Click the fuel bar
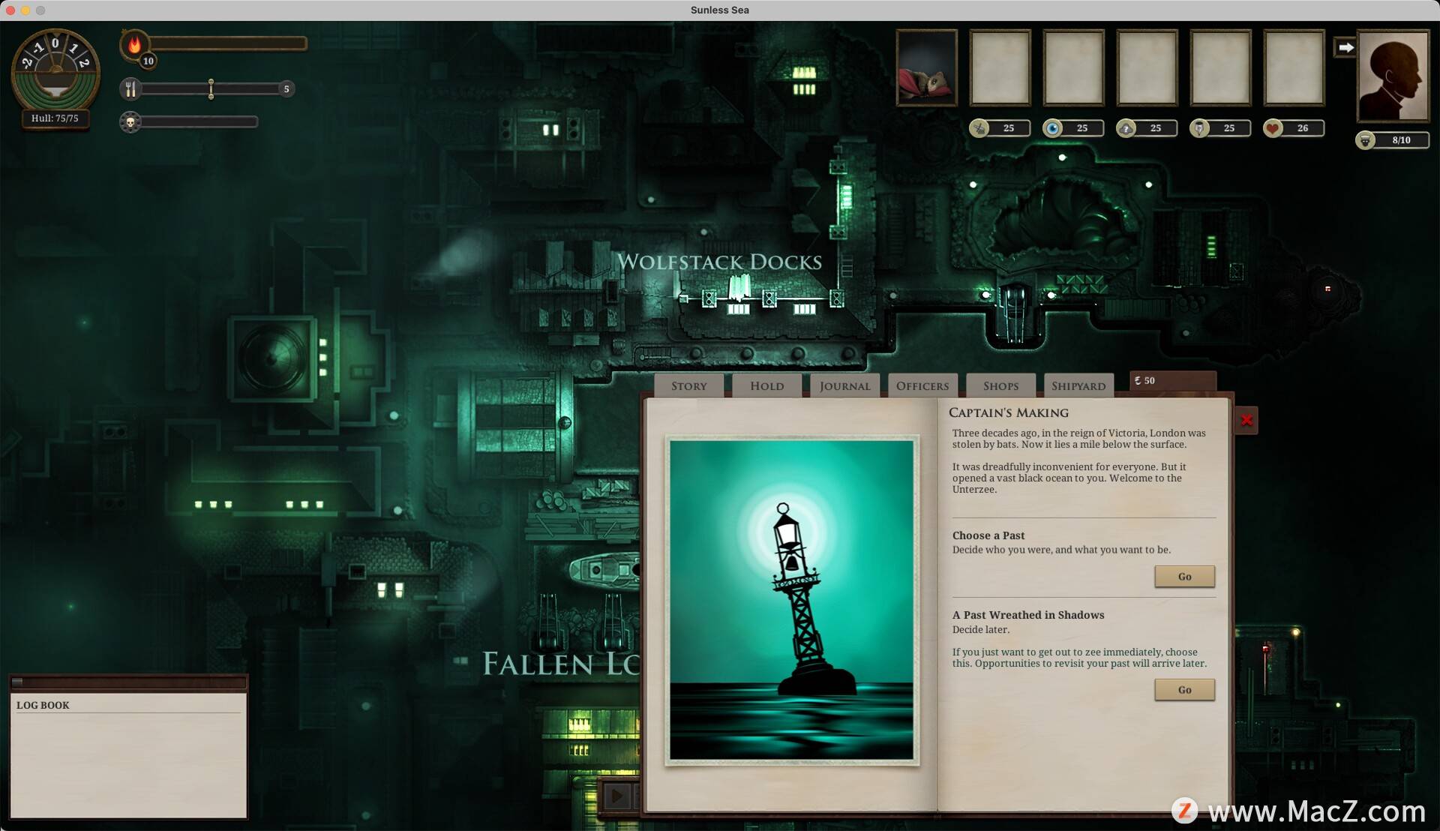The width and height of the screenshot is (1440, 831). point(227,44)
